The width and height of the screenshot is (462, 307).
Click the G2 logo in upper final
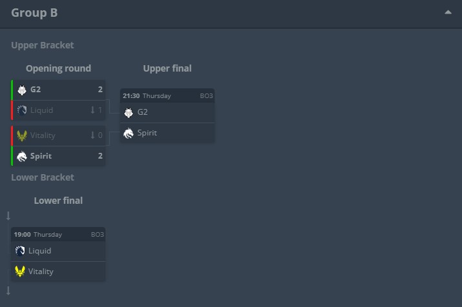pyautogui.click(x=129, y=112)
